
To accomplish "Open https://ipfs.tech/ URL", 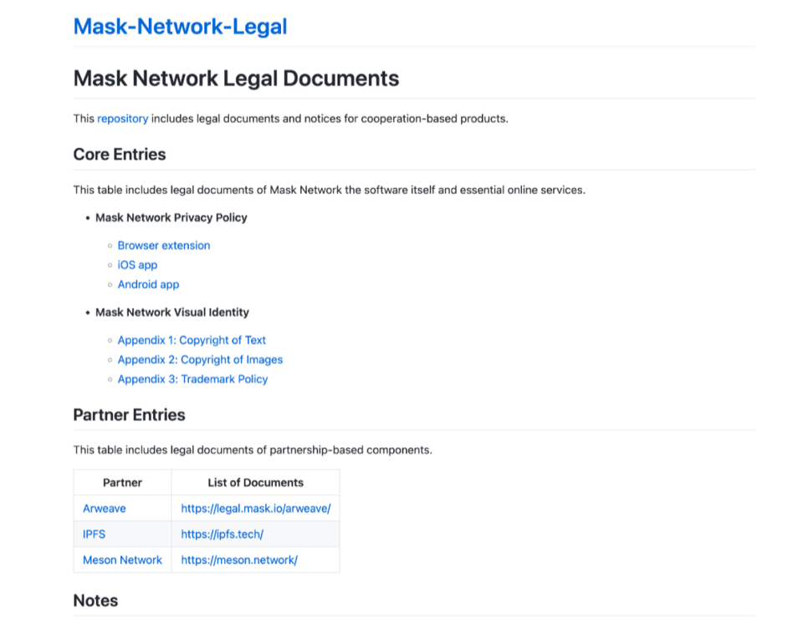I will click(222, 534).
